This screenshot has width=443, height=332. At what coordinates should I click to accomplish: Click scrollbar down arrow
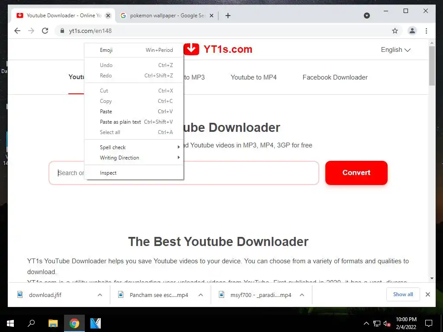click(x=432, y=278)
